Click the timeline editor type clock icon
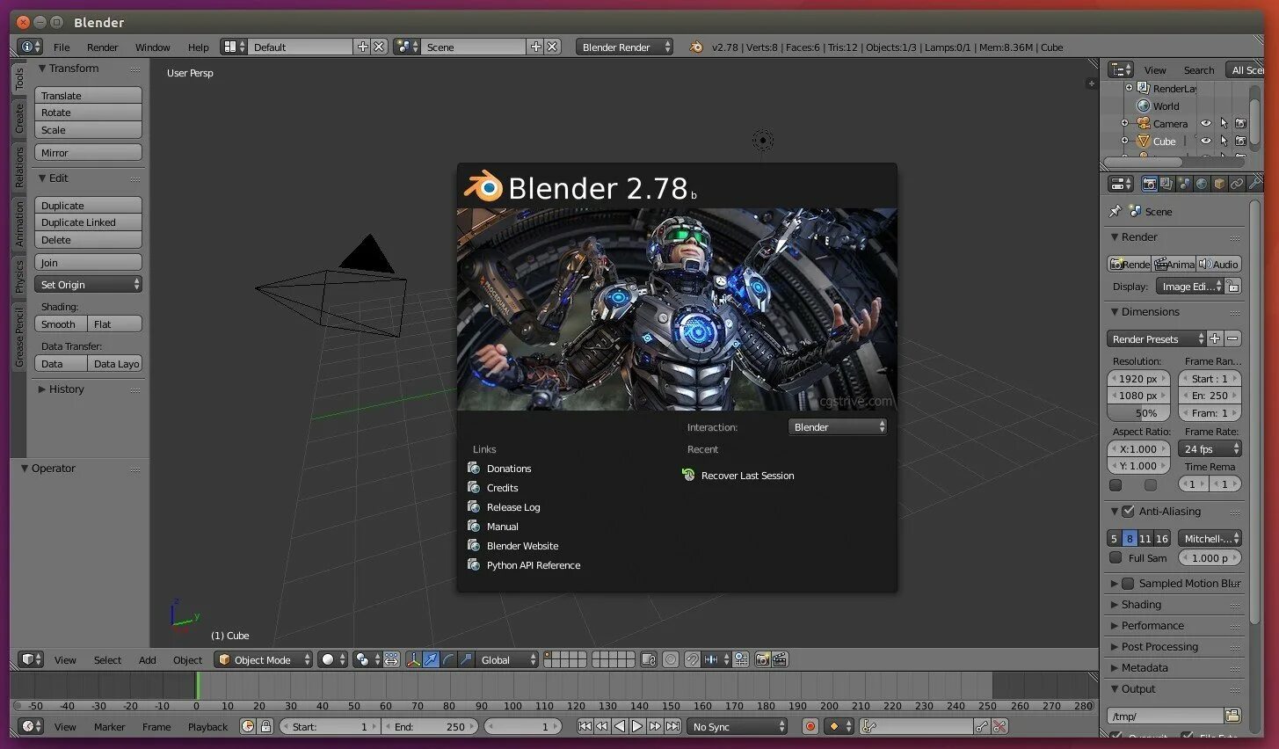The height and width of the screenshot is (749, 1279). [31, 726]
